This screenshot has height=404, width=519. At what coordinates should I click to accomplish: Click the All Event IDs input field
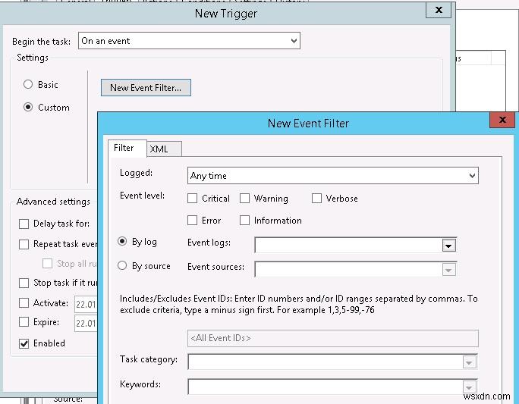pos(332,338)
